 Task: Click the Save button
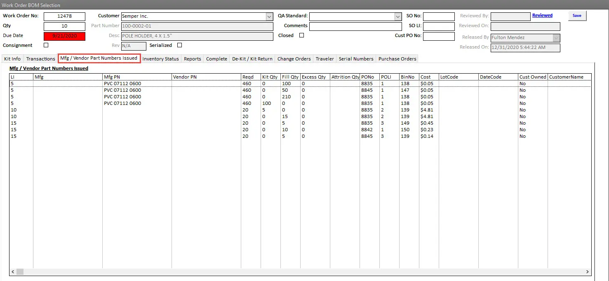coord(577,16)
